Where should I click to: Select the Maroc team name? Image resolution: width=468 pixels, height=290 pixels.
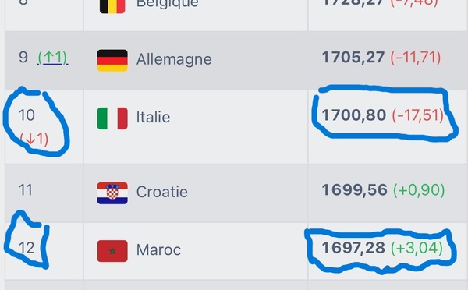pos(158,249)
